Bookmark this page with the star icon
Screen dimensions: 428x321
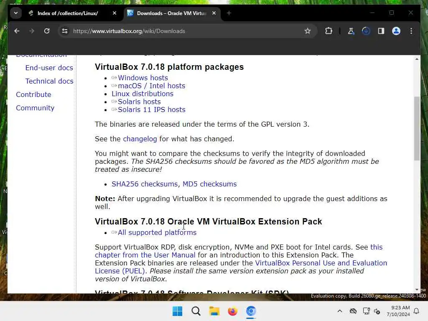(308, 31)
